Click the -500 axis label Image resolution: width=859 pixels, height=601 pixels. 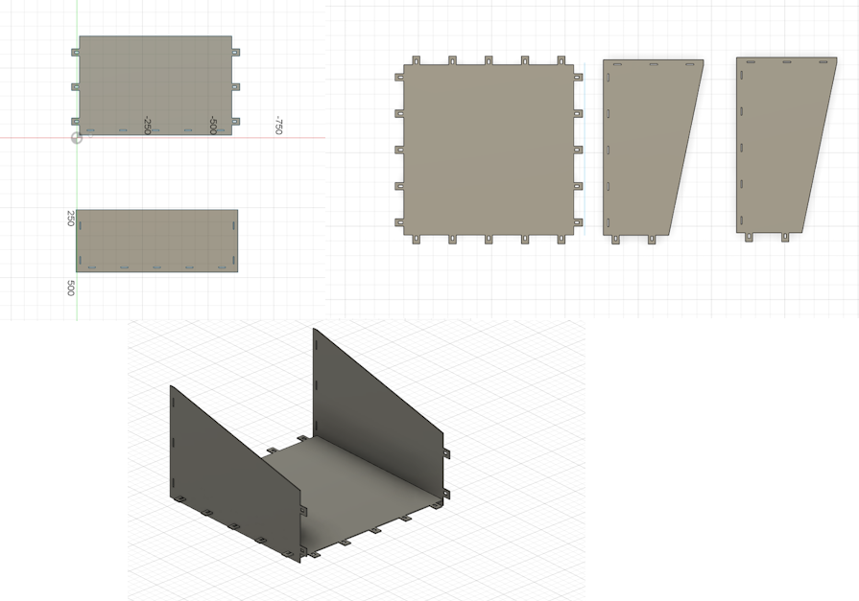(213, 126)
